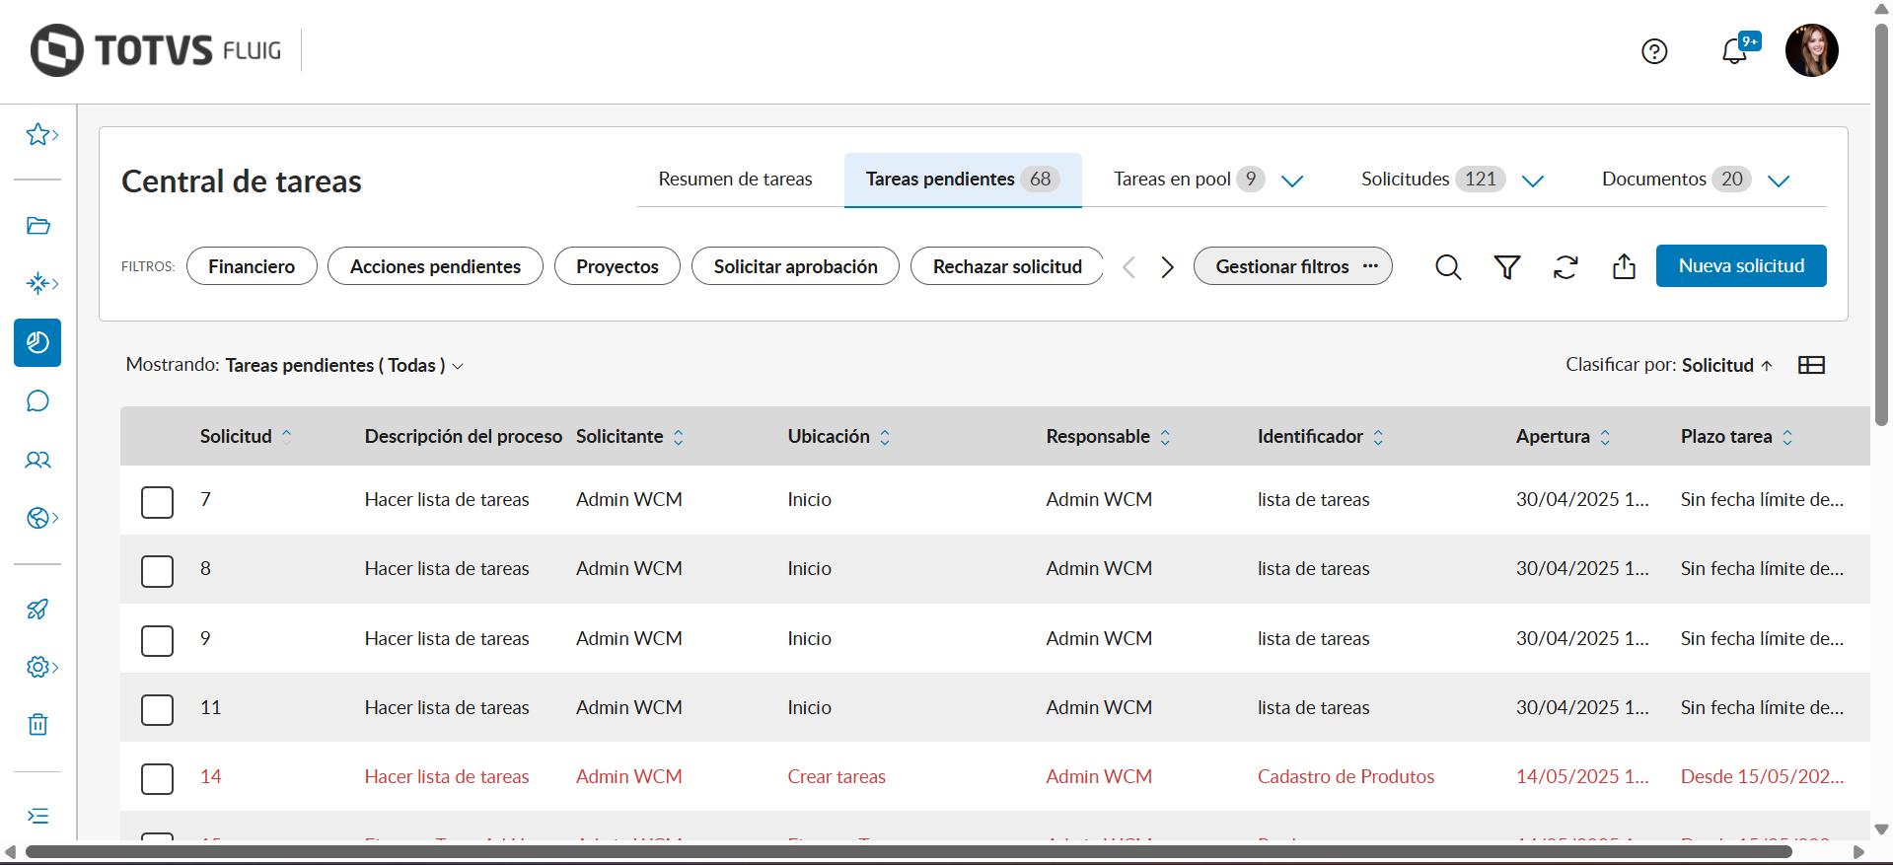Open the help question mark icon
This screenshot has width=1893, height=865.
pyautogui.click(x=1654, y=51)
